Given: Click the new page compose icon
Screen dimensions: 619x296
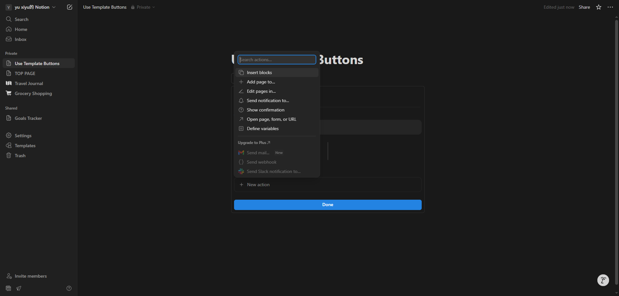Looking at the screenshot, I should (x=70, y=7).
